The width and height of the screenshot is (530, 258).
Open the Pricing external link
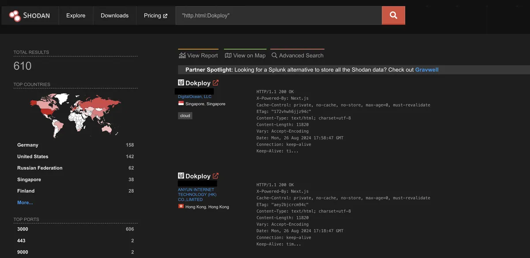pyautogui.click(x=155, y=15)
